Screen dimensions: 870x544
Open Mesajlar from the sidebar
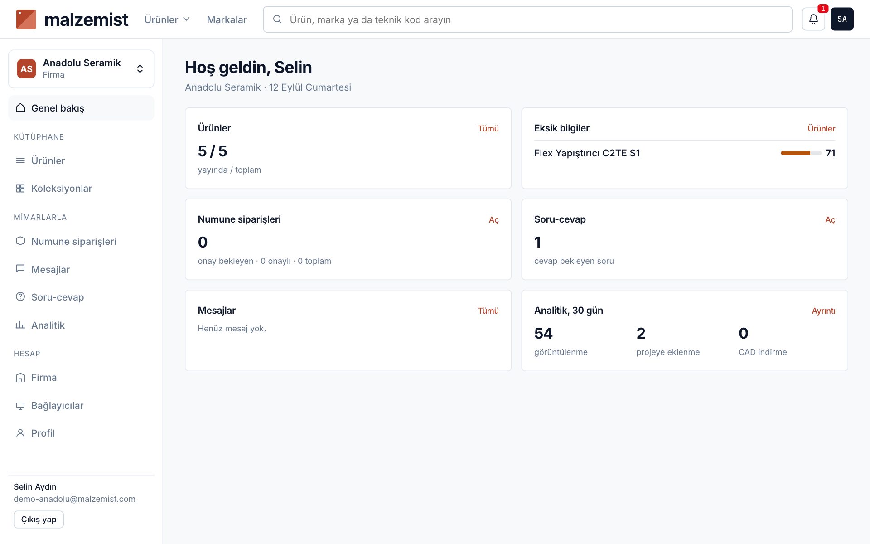[81, 269]
